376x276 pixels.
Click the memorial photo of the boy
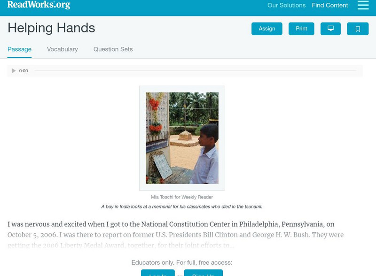[x=182, y=138]
